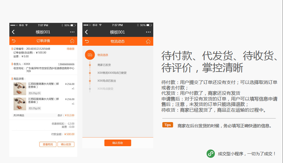Open the first crab product thumbnail

click(x=20, y=89)
